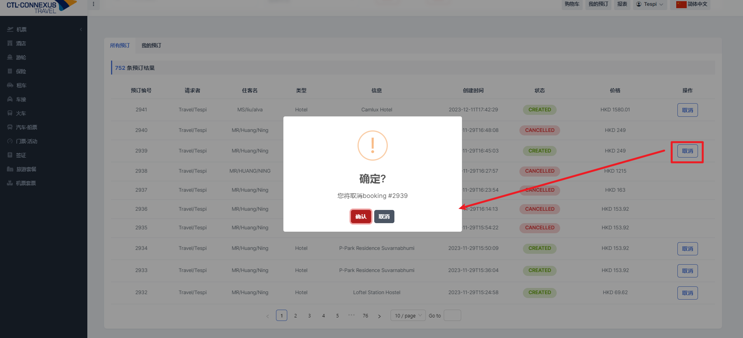
Task: Expand the 10 / page size dropdown
Action: 408,315
